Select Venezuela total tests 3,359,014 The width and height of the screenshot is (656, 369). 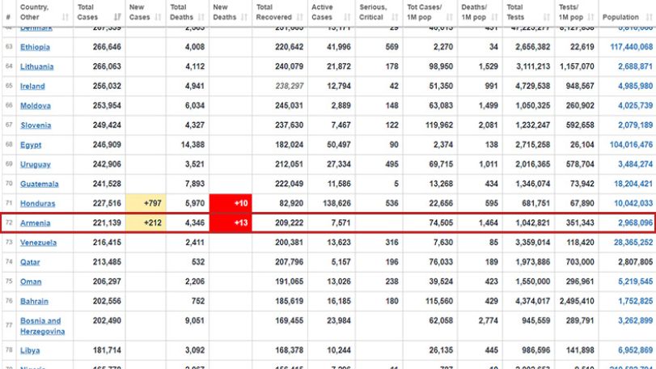pos(532,243)
